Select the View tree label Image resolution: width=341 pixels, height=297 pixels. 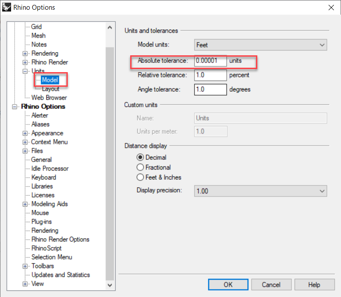tap(38, 284)
